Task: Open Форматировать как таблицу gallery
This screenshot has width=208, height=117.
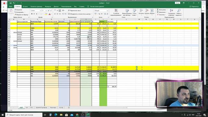Action: (127, 12)
